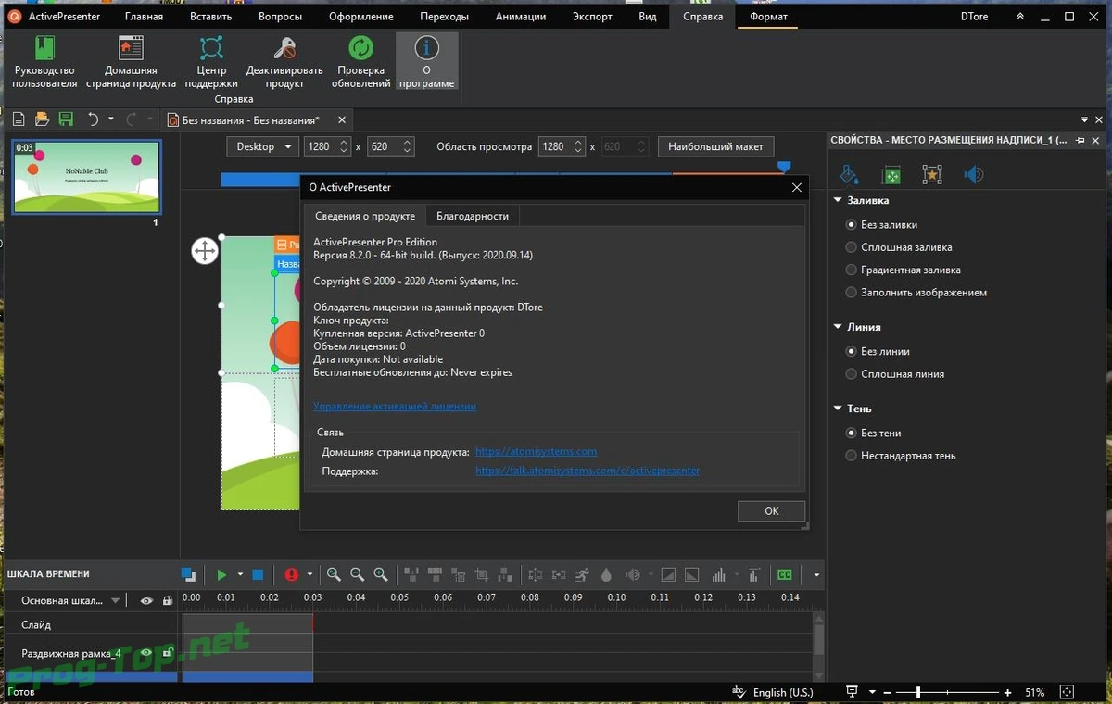Start recording narration red button

coord(292,575)
